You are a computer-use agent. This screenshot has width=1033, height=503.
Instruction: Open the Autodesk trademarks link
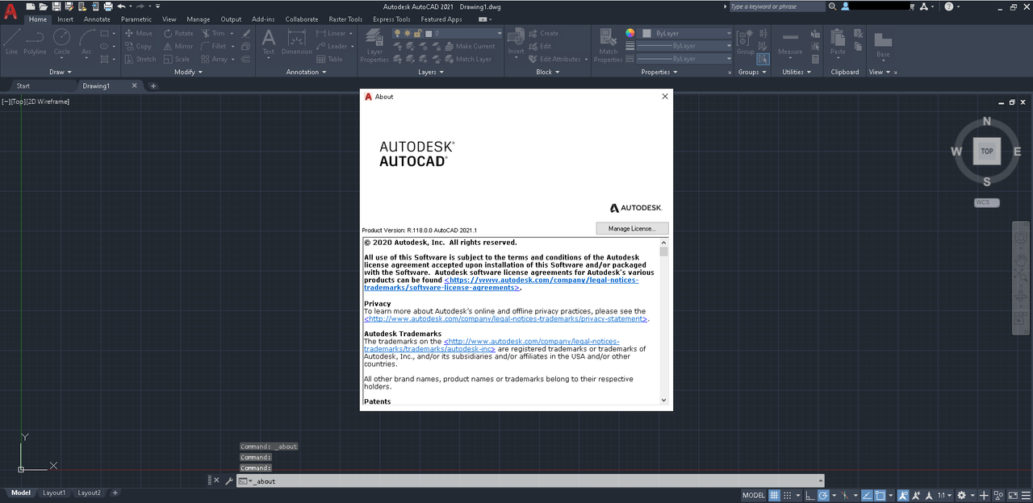(x=491, y=345)
